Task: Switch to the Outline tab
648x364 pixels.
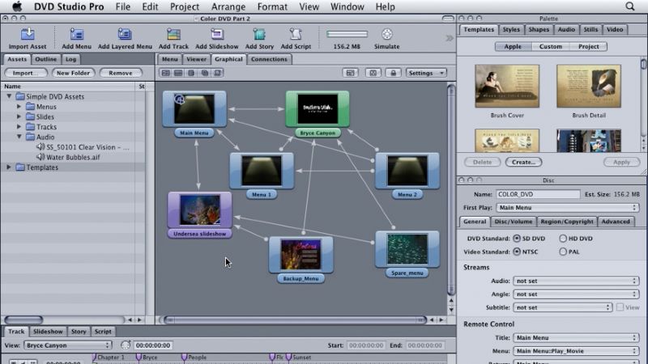Action: (45, 59)
